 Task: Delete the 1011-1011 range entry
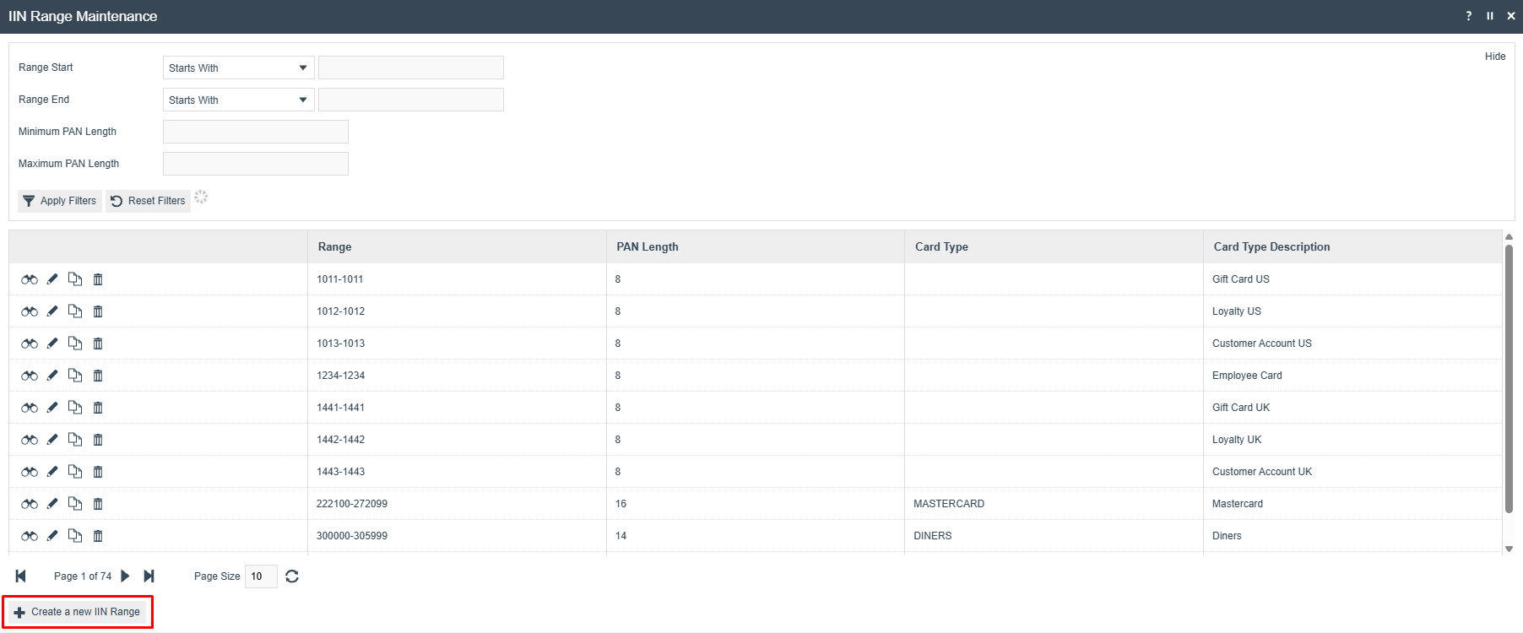98,279
